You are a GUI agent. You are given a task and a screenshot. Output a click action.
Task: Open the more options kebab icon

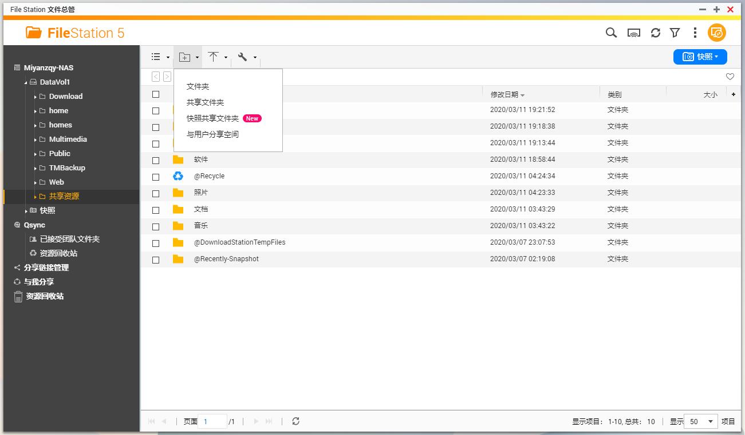click(x=695, y=33)
